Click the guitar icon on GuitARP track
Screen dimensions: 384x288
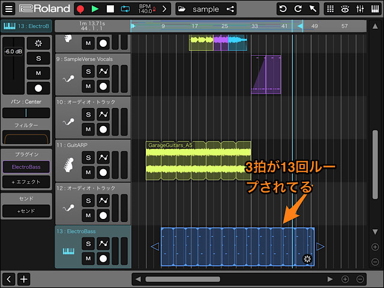click(x=68, y=165)
